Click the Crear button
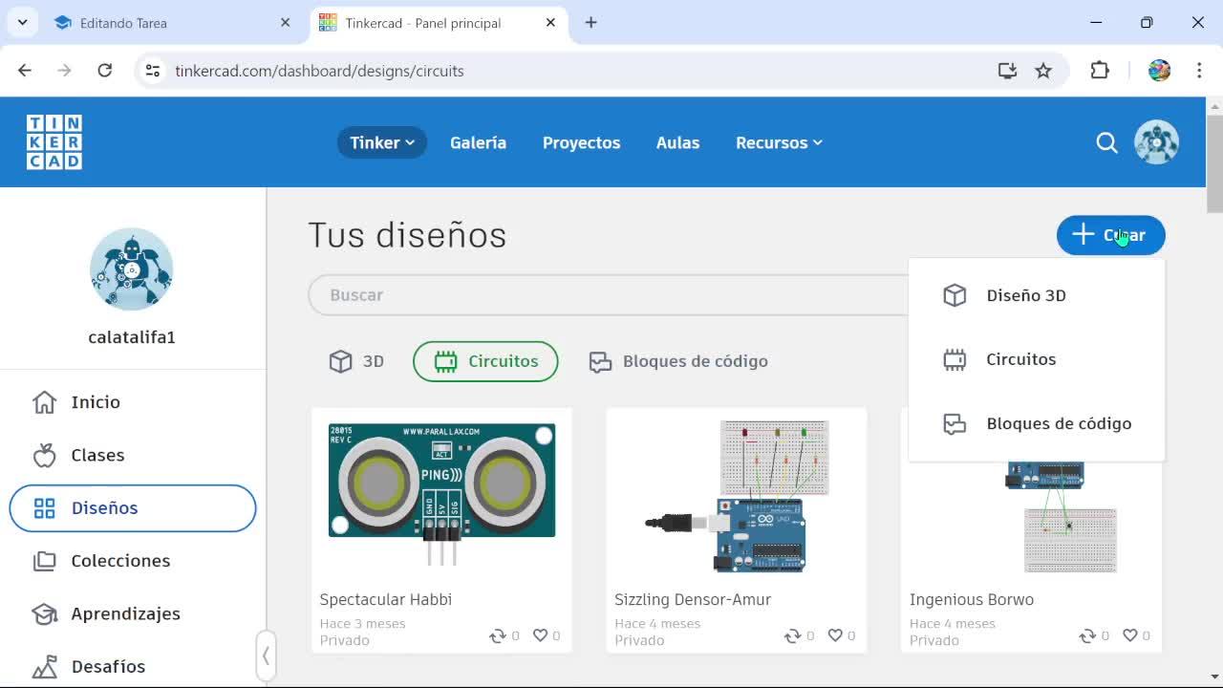Screen dimensions: 1223x688 click(1110, 235)
